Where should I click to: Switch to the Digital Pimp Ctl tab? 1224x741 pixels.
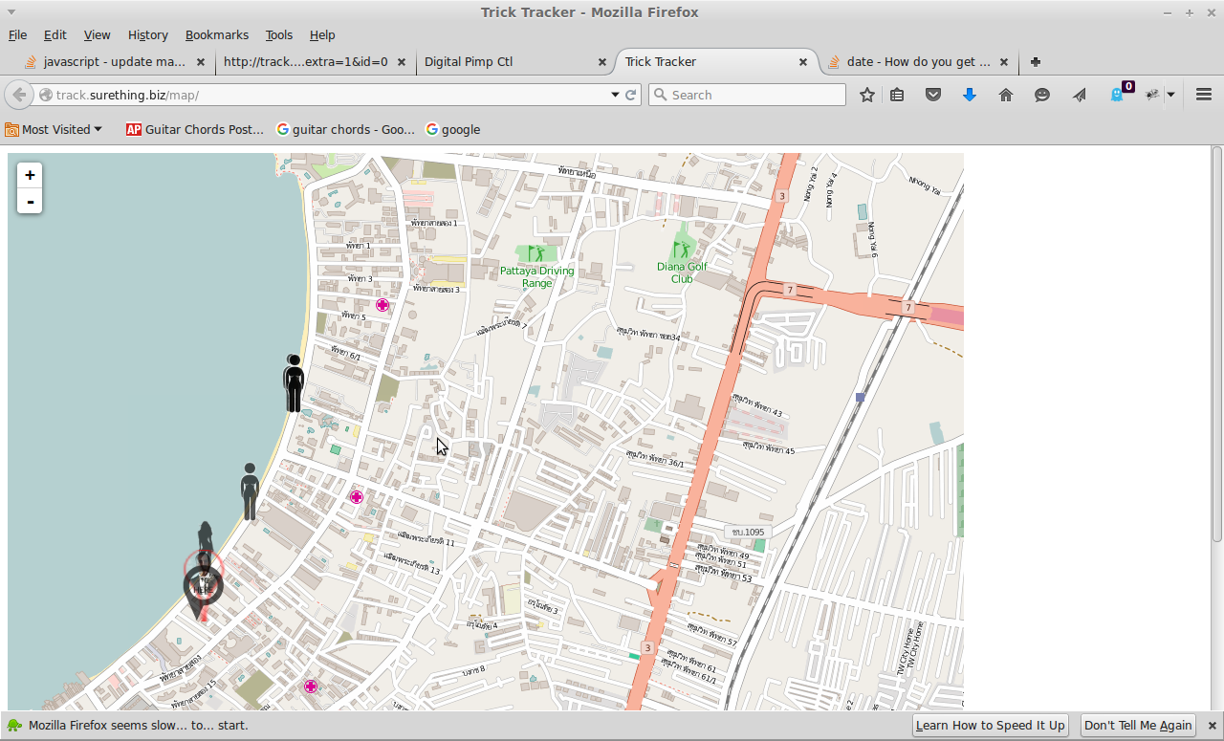469,61
